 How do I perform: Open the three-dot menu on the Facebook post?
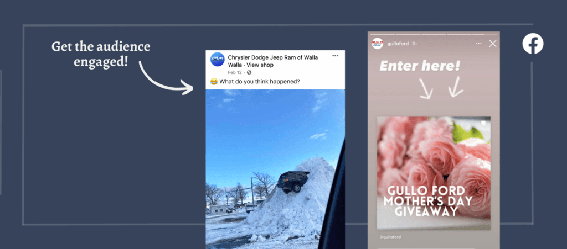(x=335, y=56)
